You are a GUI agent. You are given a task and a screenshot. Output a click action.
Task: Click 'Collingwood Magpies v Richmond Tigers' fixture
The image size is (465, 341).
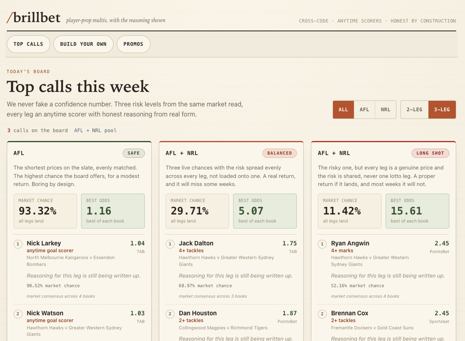click(x=223, y=328)
